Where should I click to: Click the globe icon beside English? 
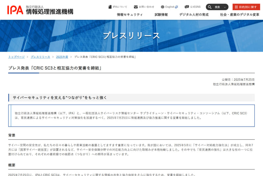[162, 7]
